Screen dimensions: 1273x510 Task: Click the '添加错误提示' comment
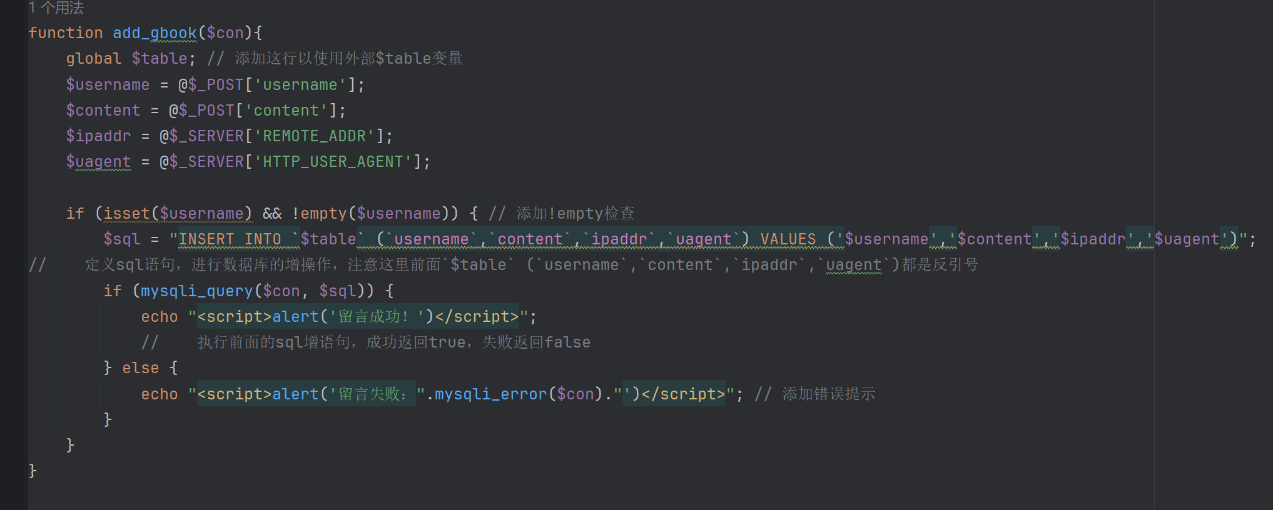click(814, 394)
